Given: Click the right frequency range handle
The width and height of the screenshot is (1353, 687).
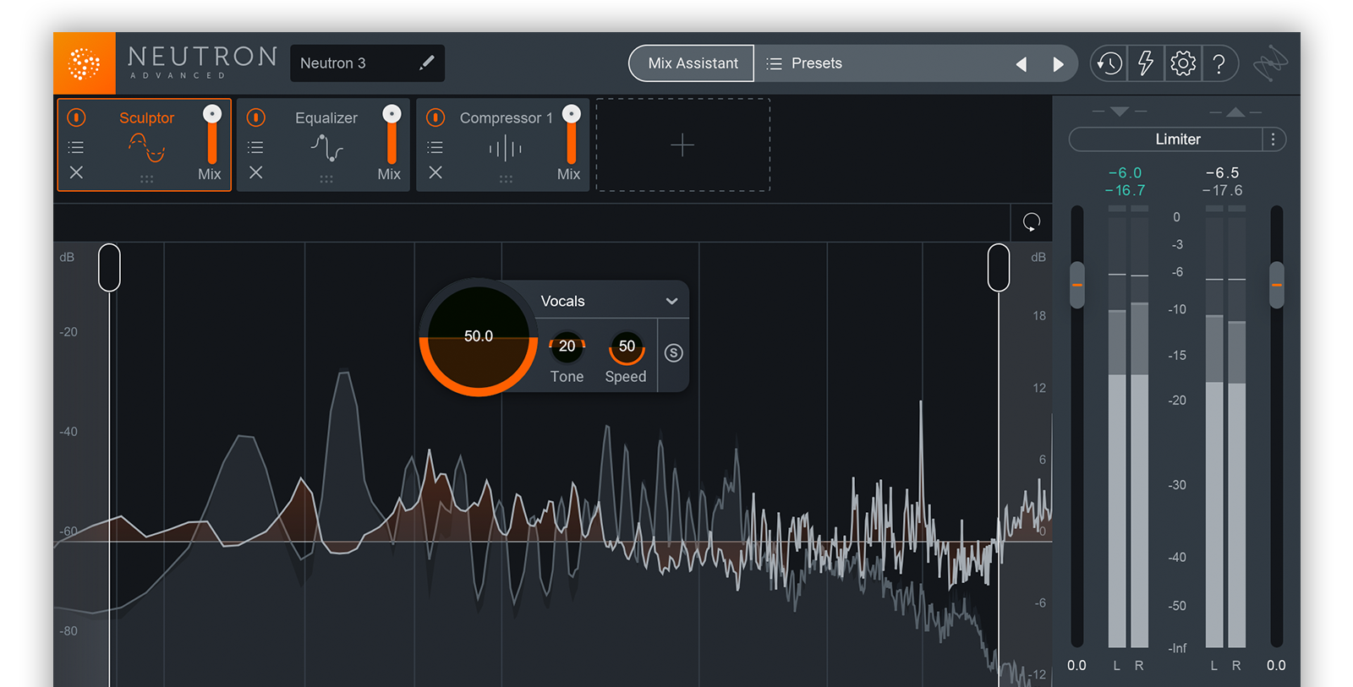Looking at the screenshot, I should point(999,268).
